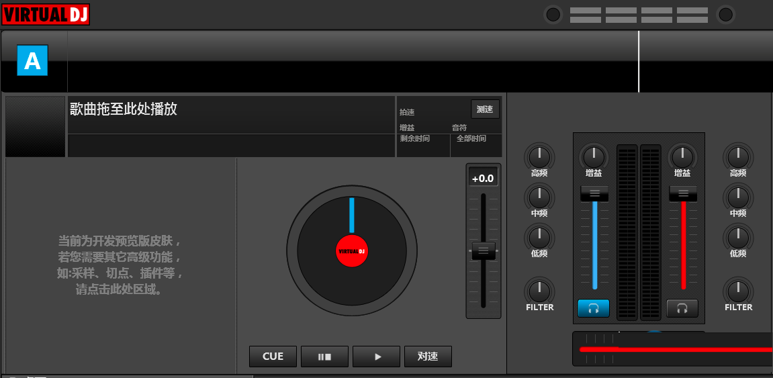Click the left deck 中频 knob
The height and width of the screenshot is (378, 773).
pos(539,197)
